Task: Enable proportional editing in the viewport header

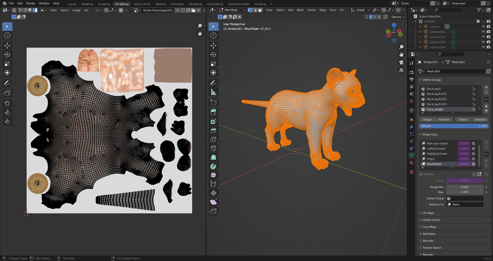Action: pyautogui.click(x=398, y=10)
